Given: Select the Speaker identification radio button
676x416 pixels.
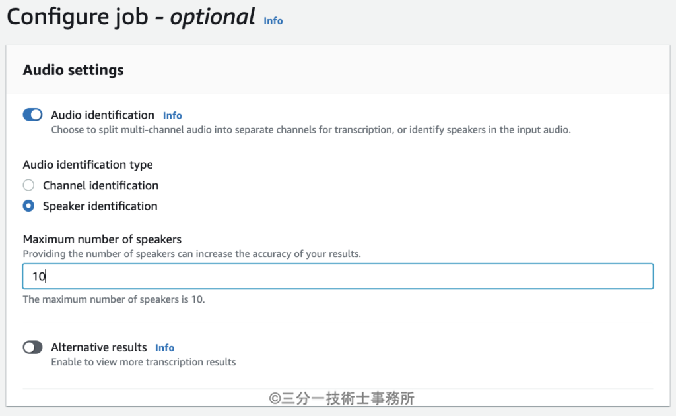Looking at the screenshot, I should [28, 206].
